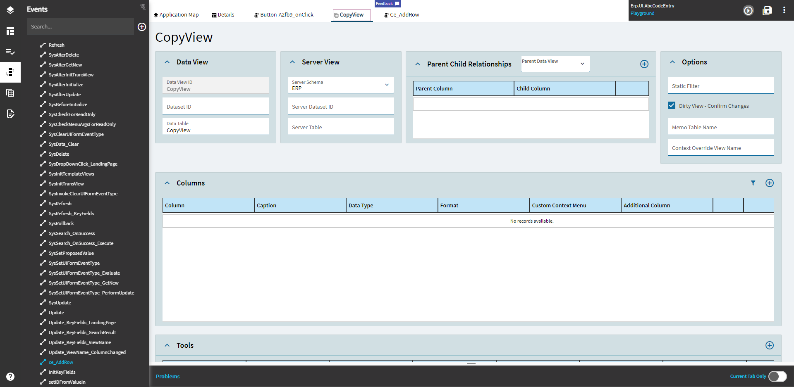Screen dimensions: 794x387
Task: Click the Memo Table Name field
Action: (x=721, y=127)
